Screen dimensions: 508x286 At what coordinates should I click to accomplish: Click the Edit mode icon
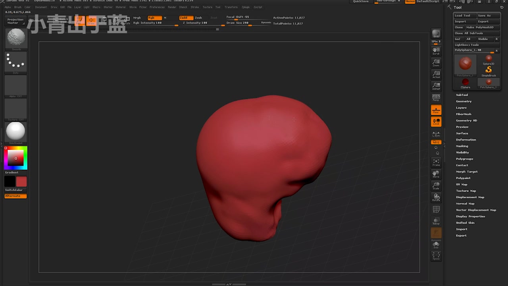[x=80, y=20]
